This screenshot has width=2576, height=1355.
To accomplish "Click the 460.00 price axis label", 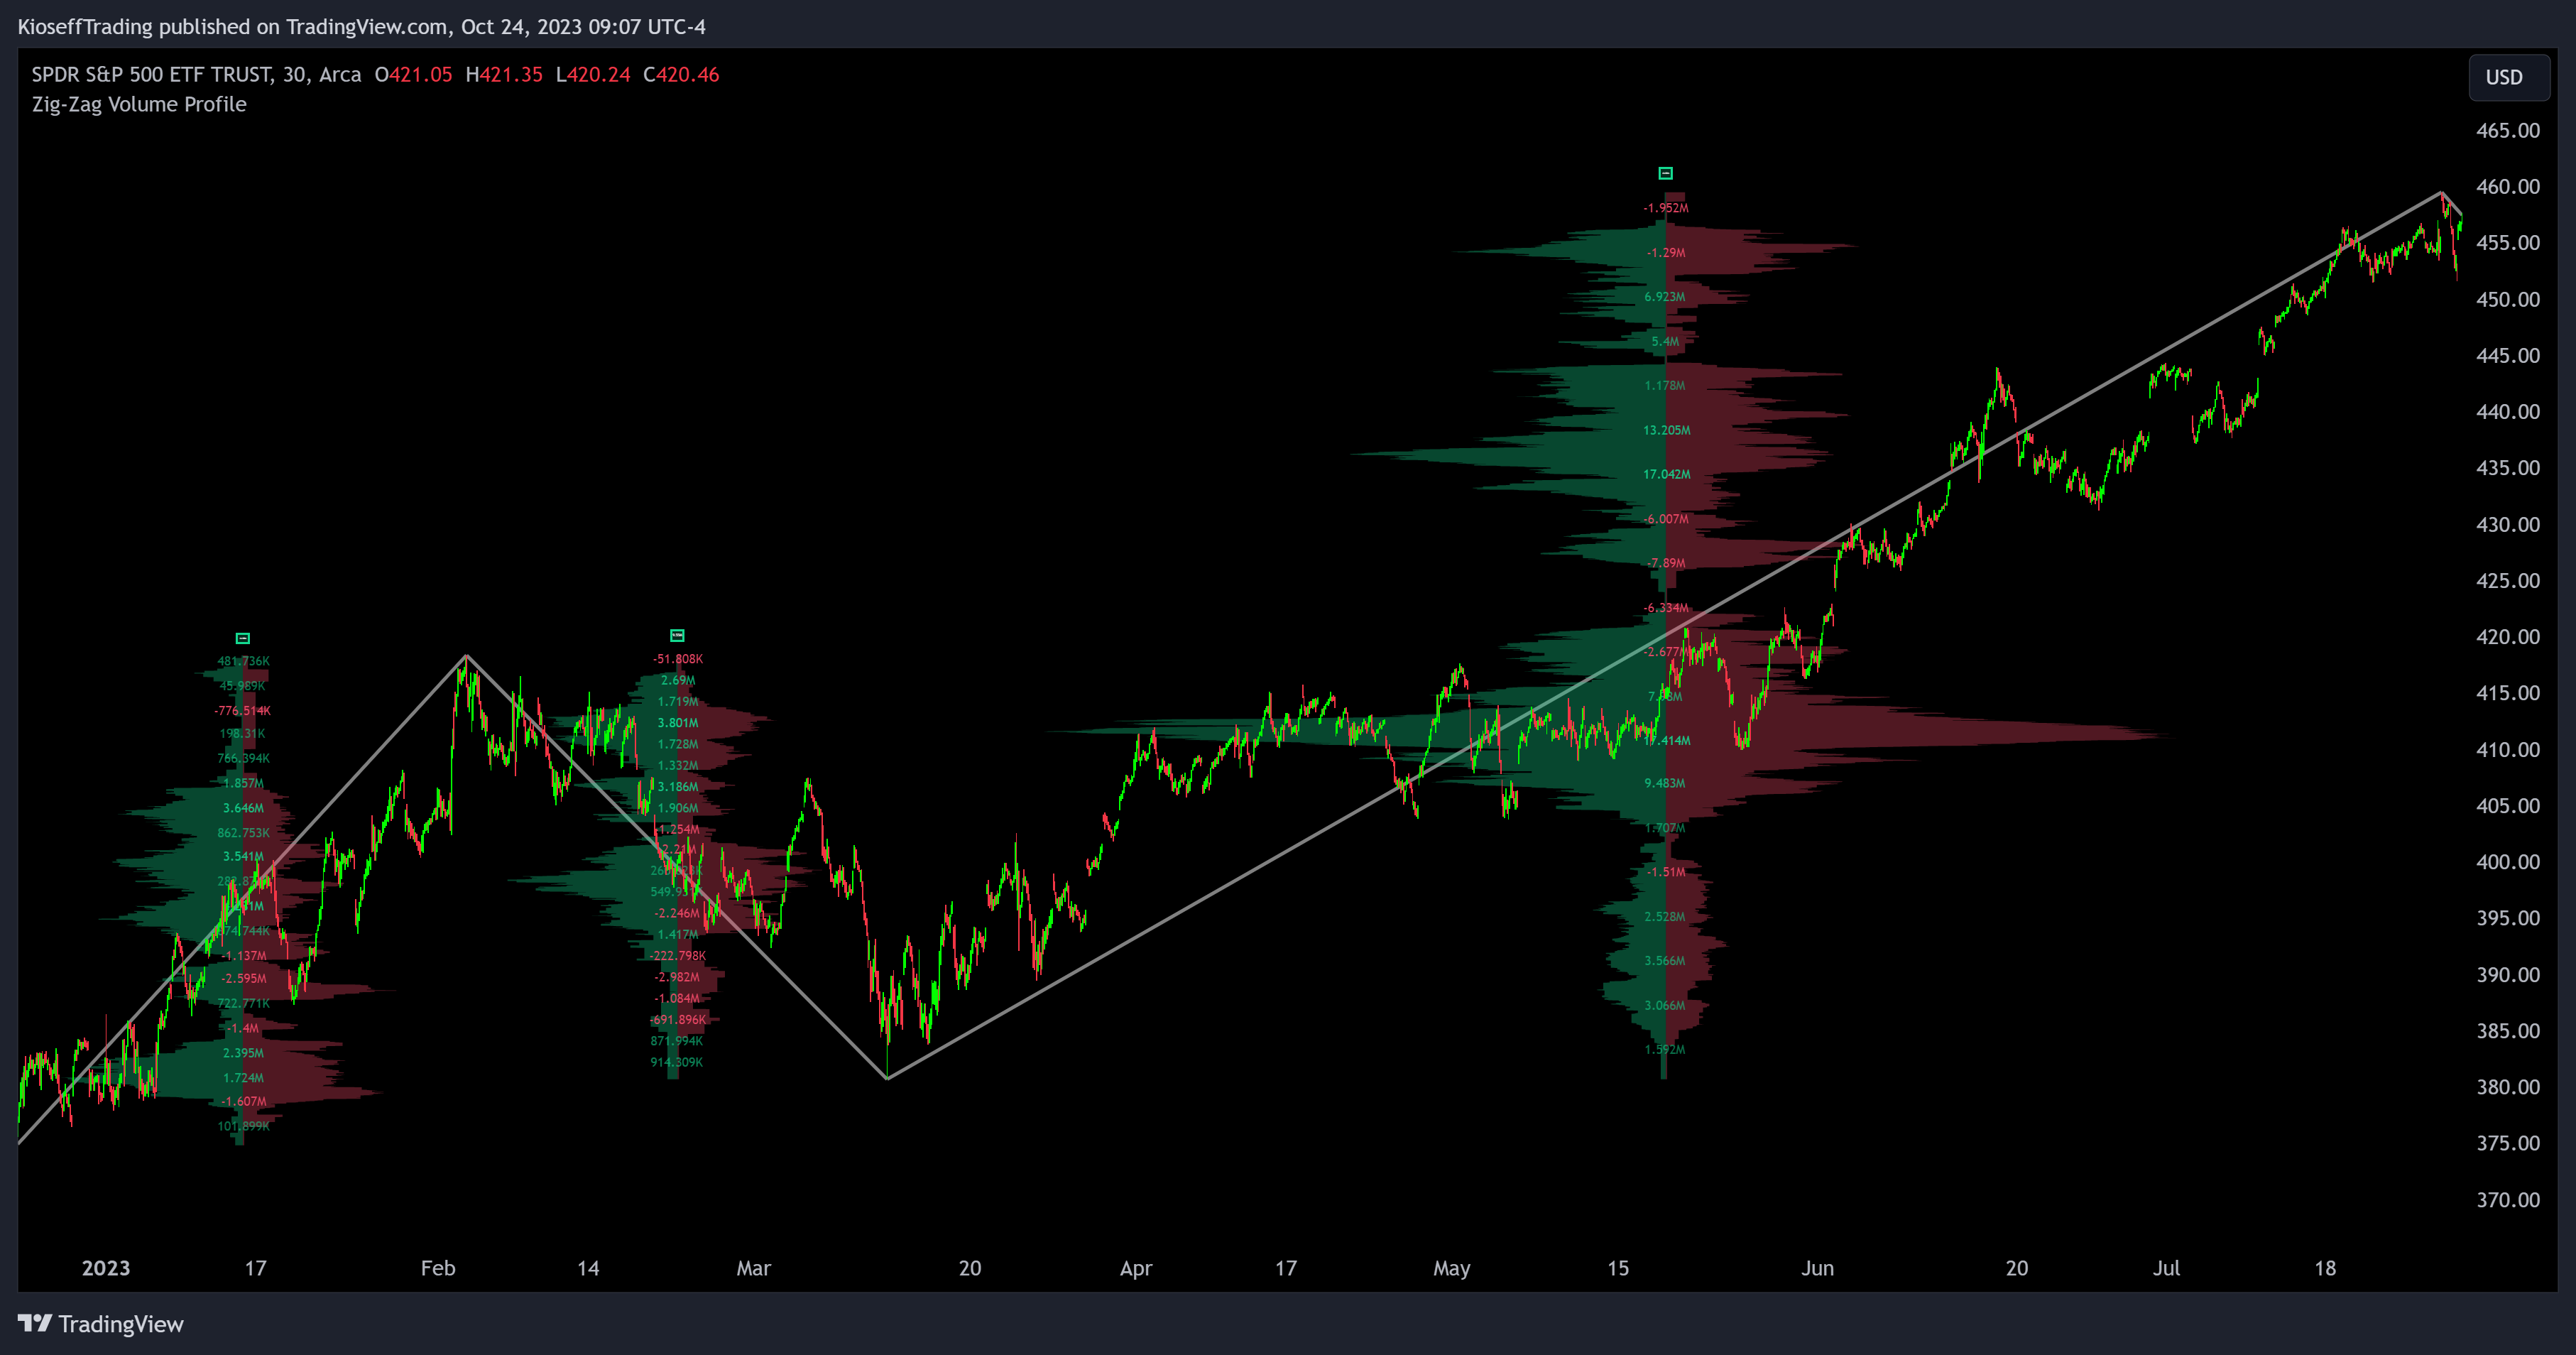I will click(2507, 186).
